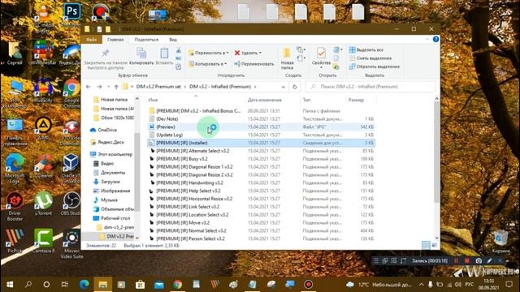Select the (Update Log) file
The image size is (520, 292).
point(262,135)
